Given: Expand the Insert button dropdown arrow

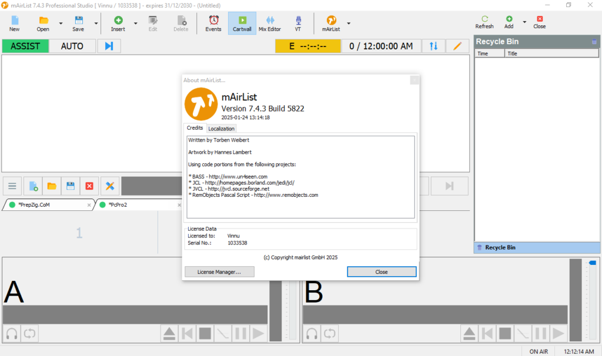Looking at the screenshot, I should (136, 23).
